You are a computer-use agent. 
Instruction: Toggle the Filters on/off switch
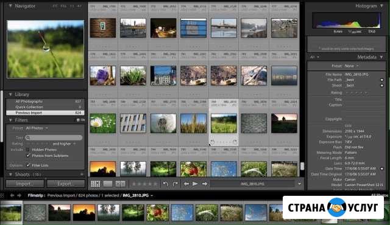[x=80, y=120]
